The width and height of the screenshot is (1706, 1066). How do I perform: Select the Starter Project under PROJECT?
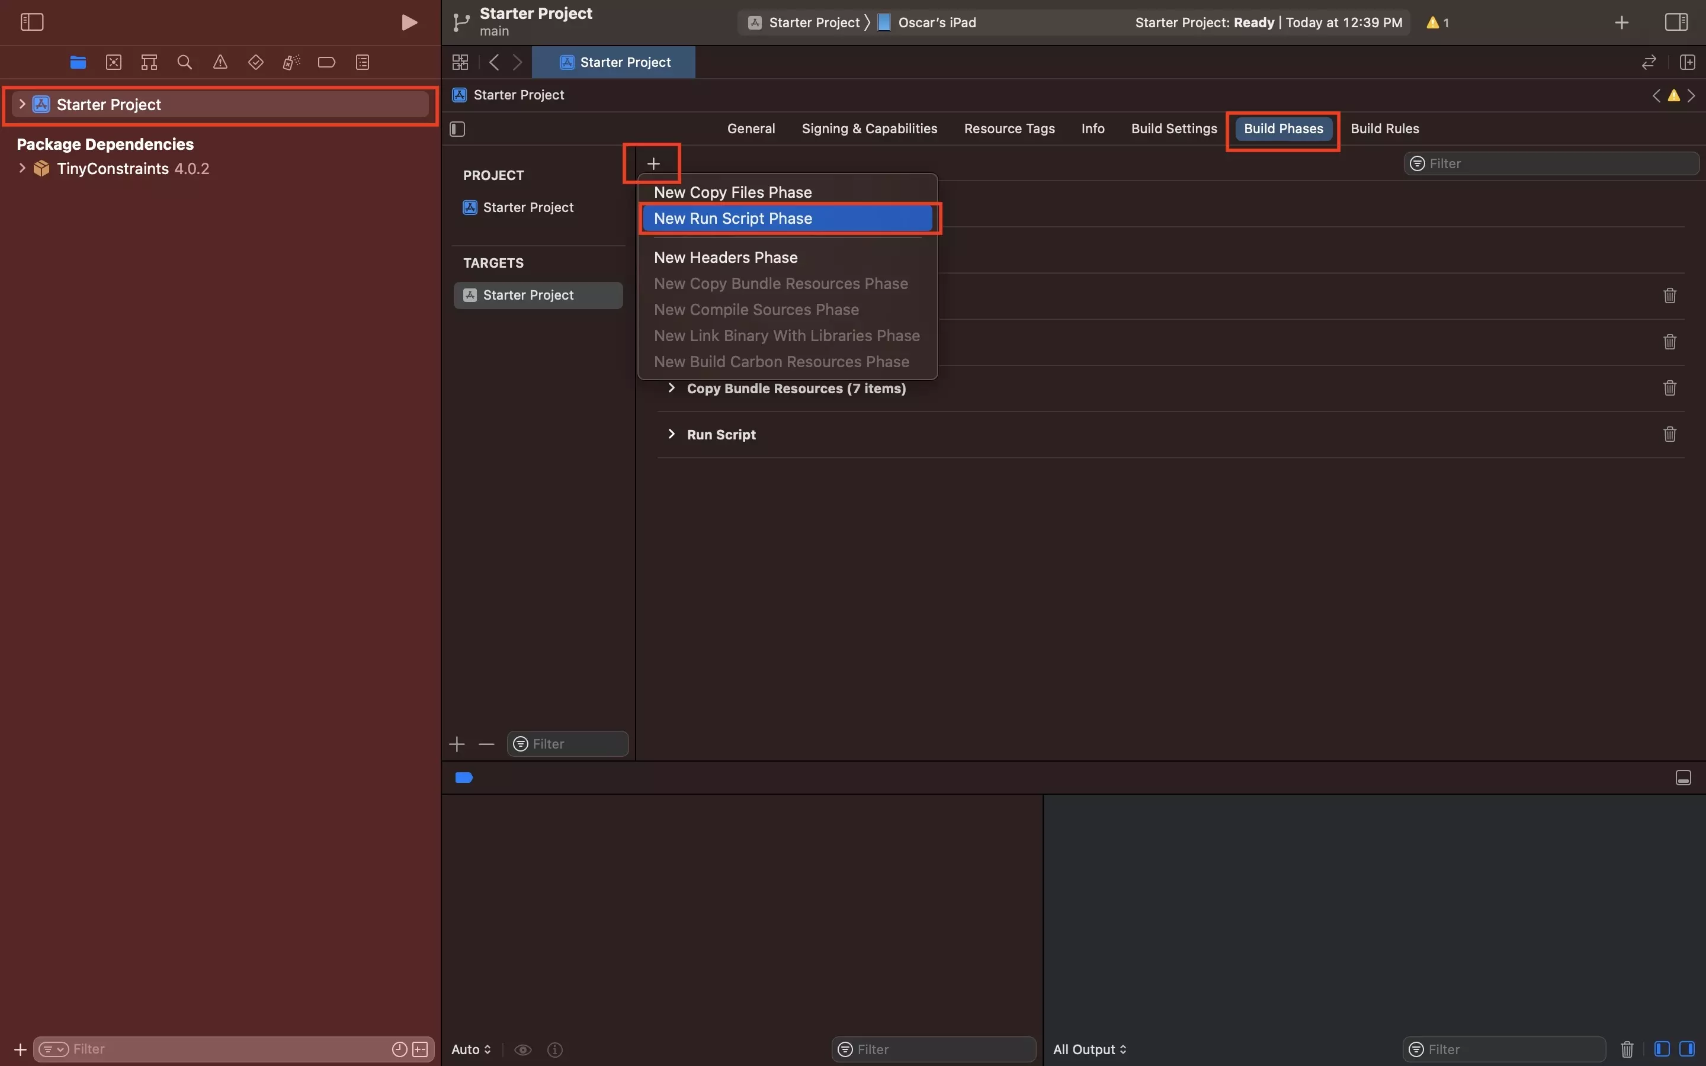[528, 206]
